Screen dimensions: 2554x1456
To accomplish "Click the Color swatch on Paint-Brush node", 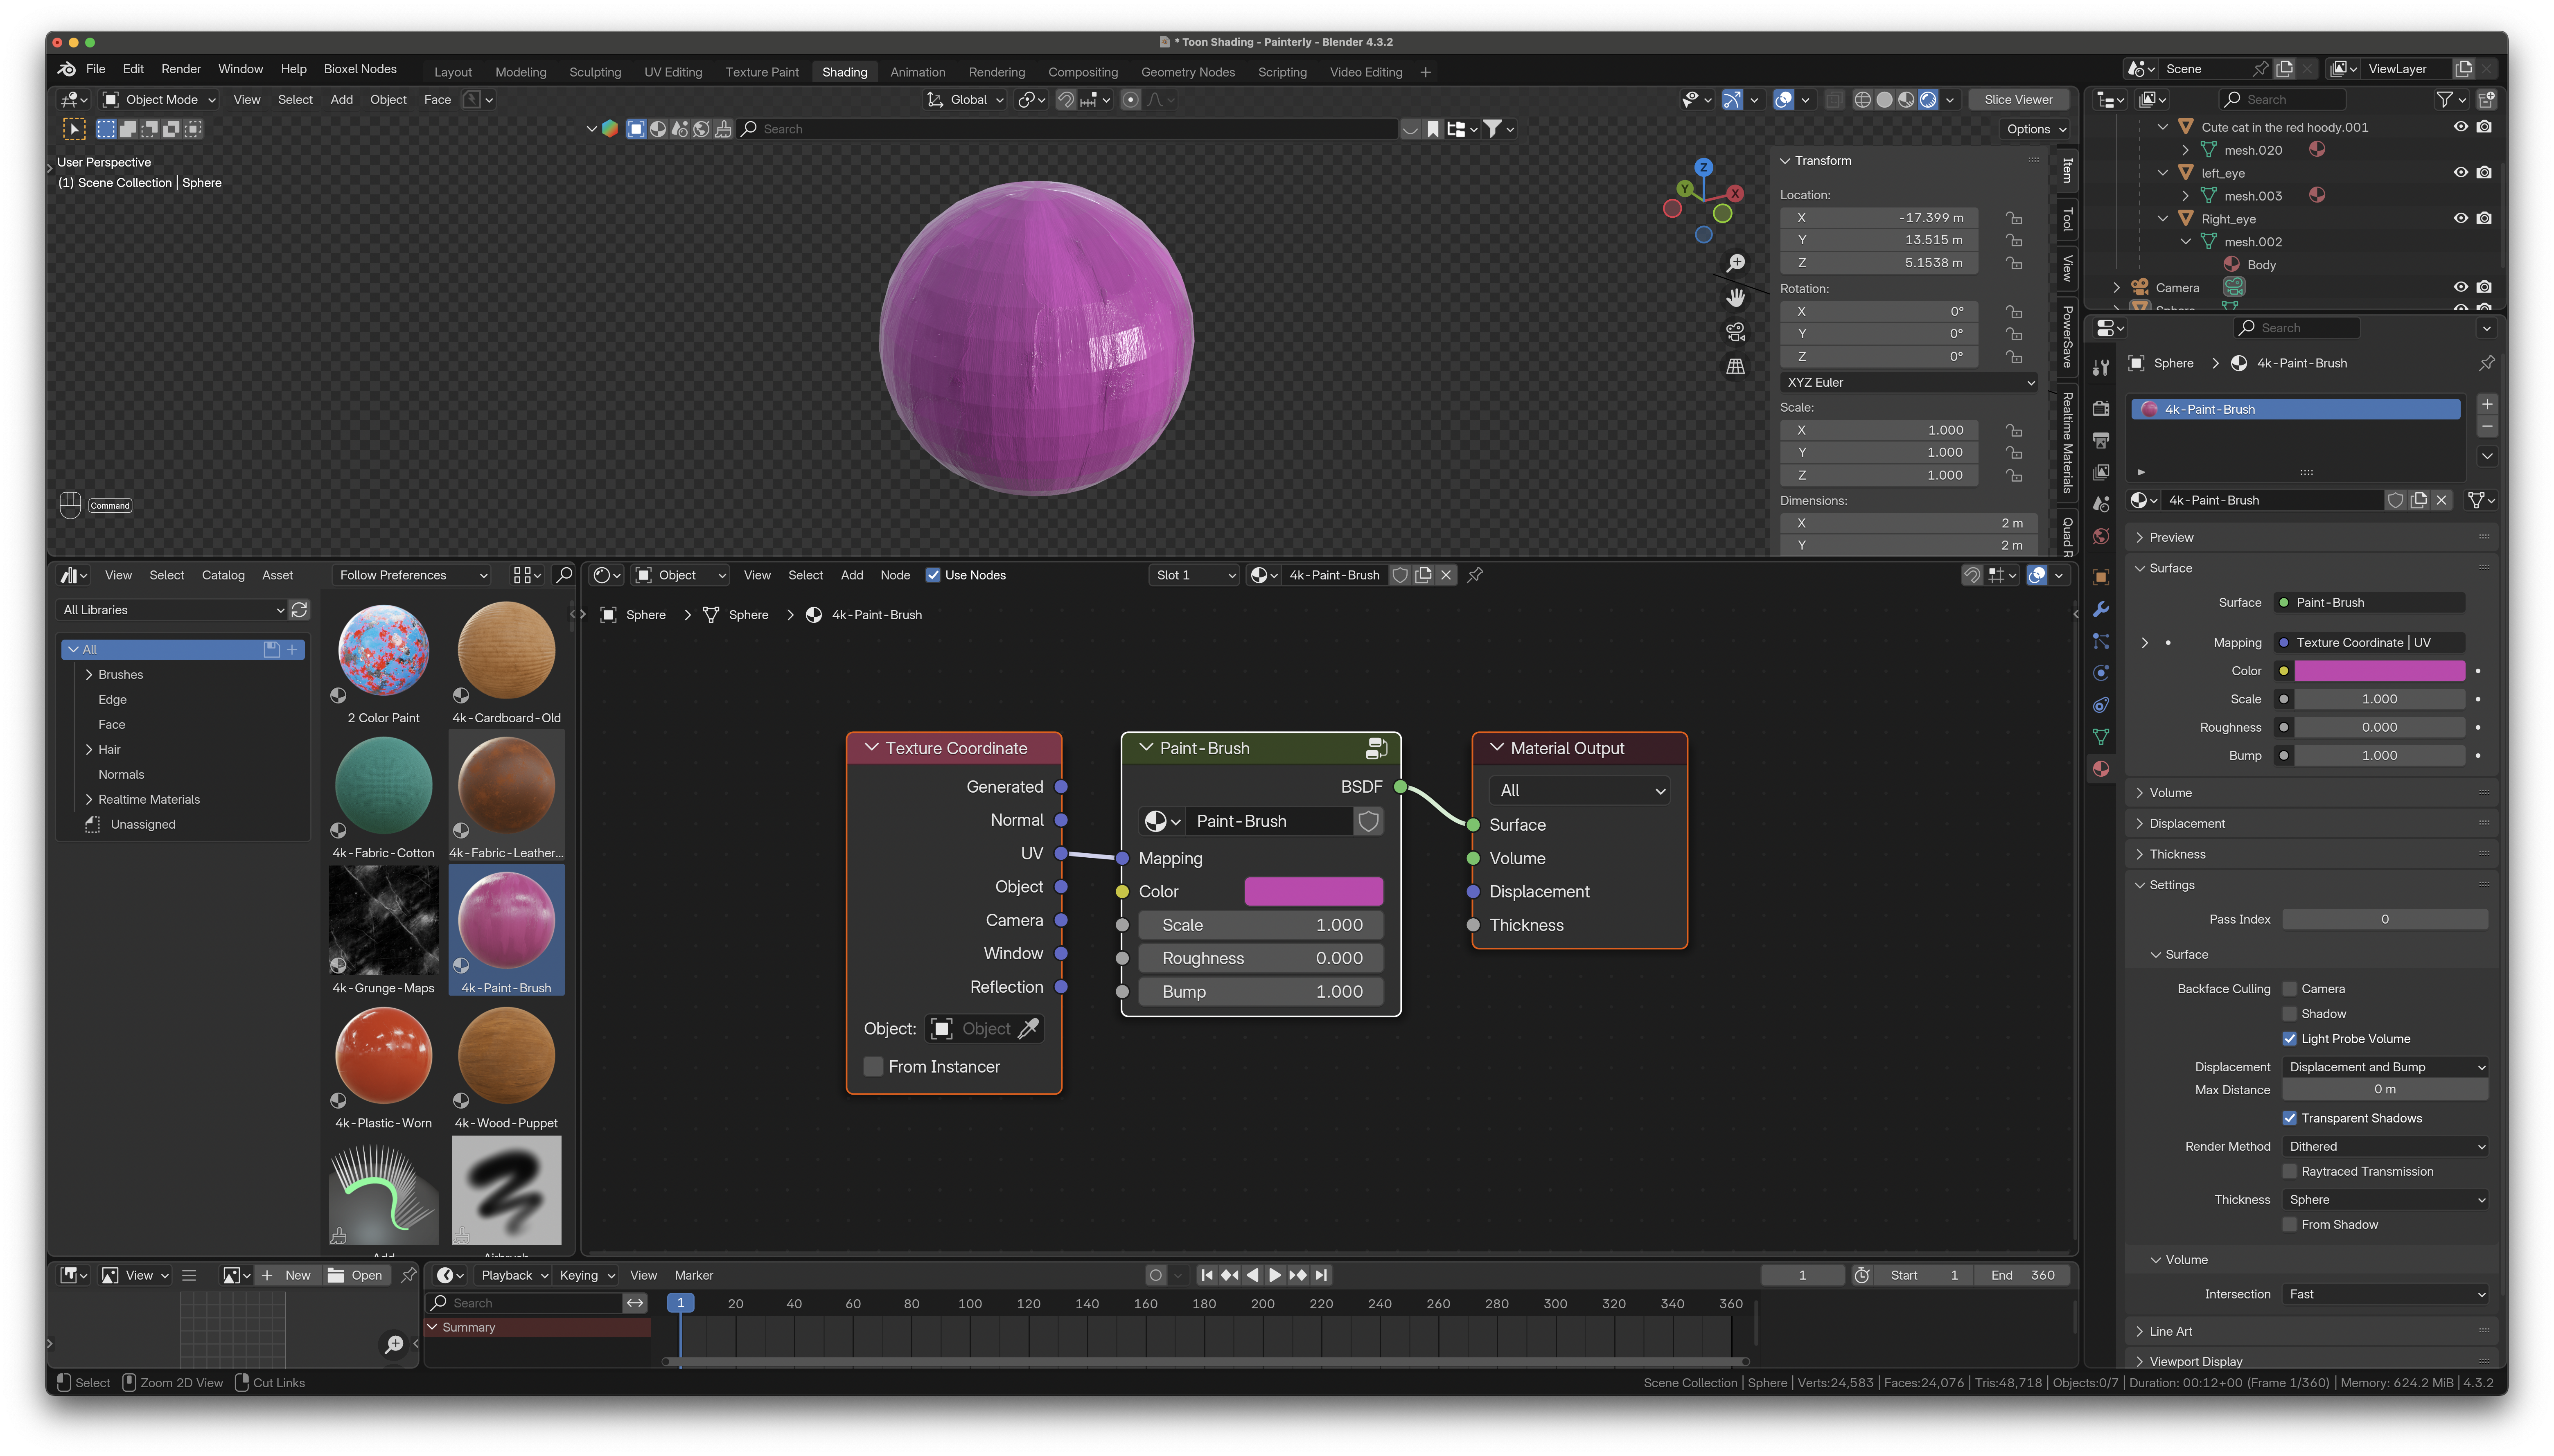I will (x=1314, y=892).
